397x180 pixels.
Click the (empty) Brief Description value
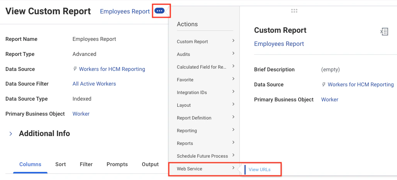pos(331,69)
